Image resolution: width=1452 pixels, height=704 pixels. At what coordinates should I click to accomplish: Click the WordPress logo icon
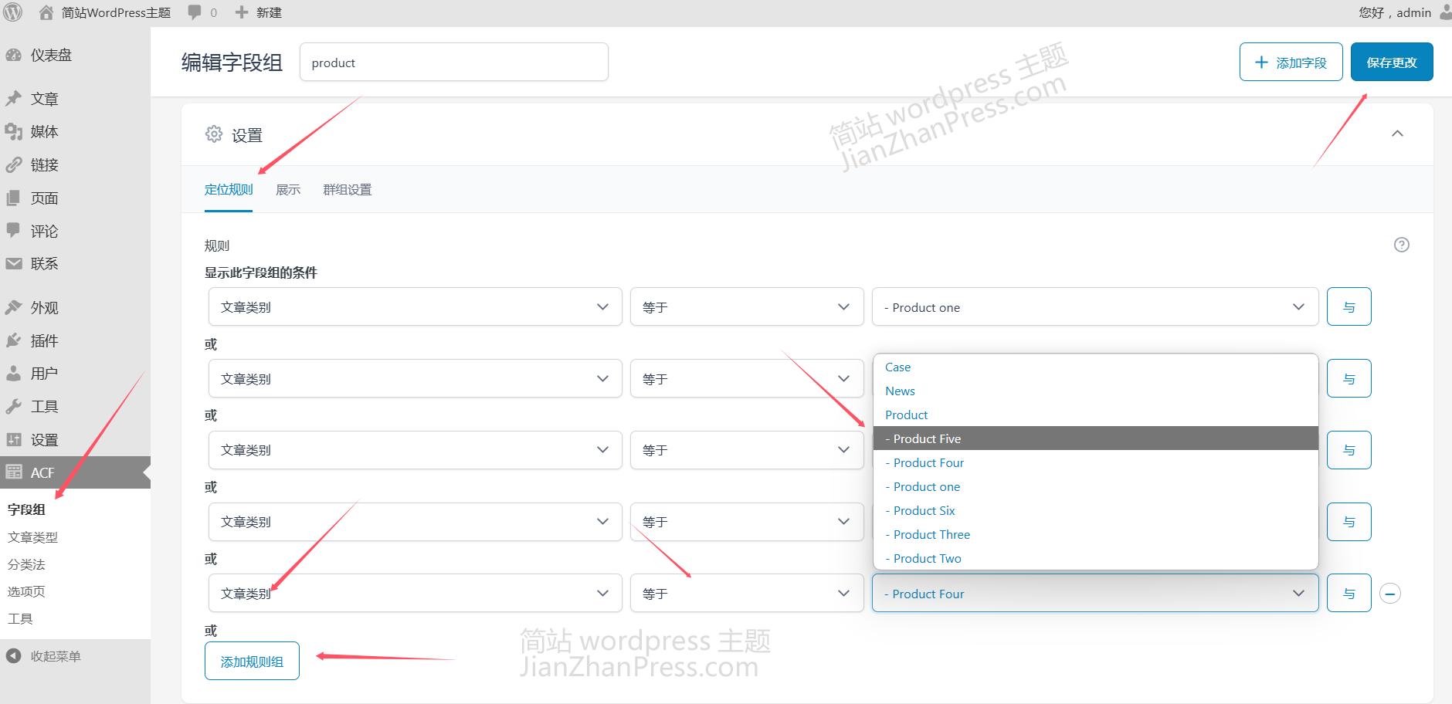tap(13, 12)
